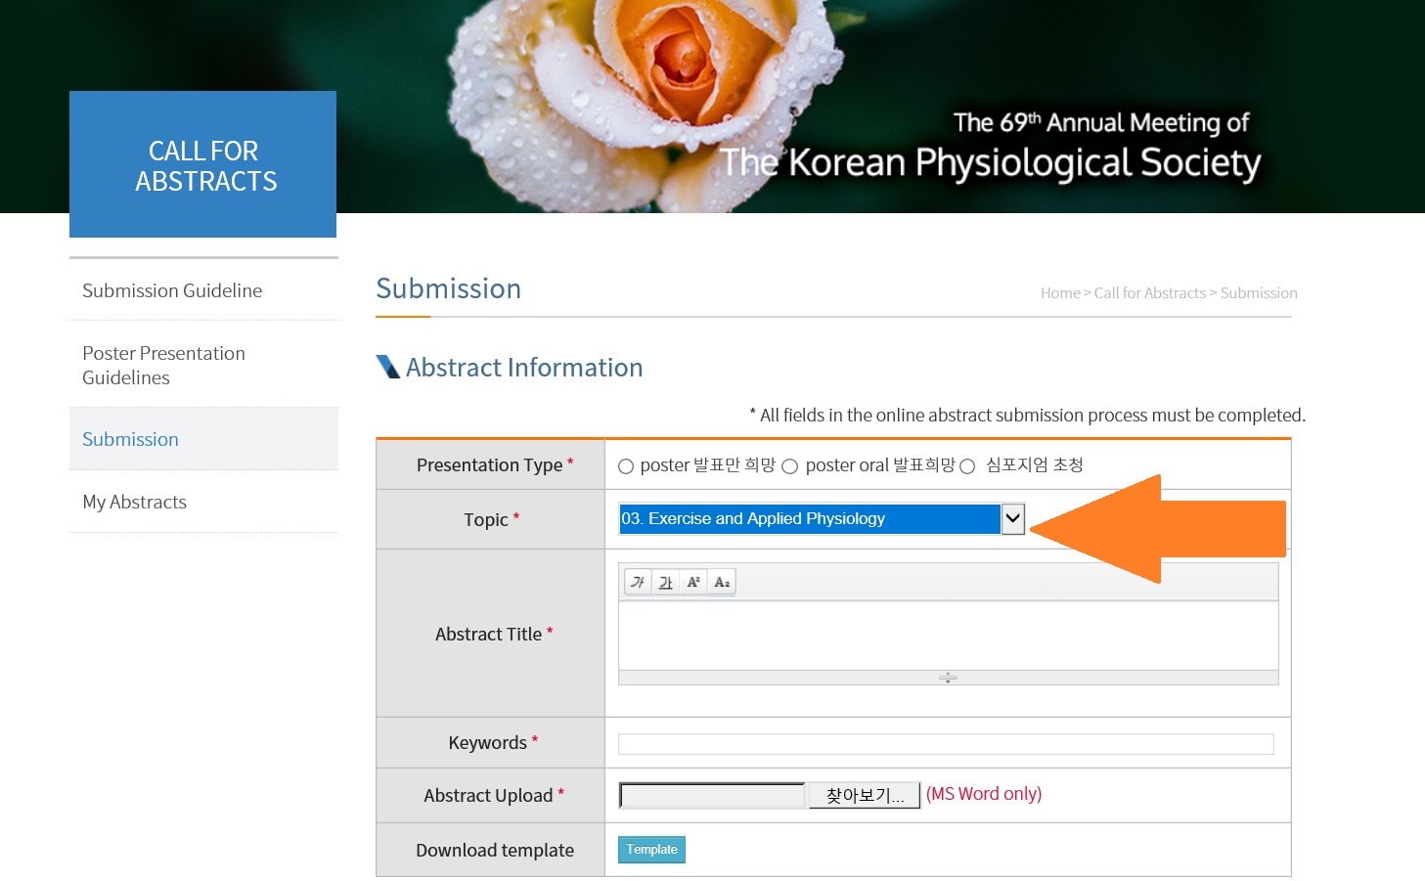Focus the Abstract Title text area
The height and width of the screenshot is (881, 1425).
[948, 636]
